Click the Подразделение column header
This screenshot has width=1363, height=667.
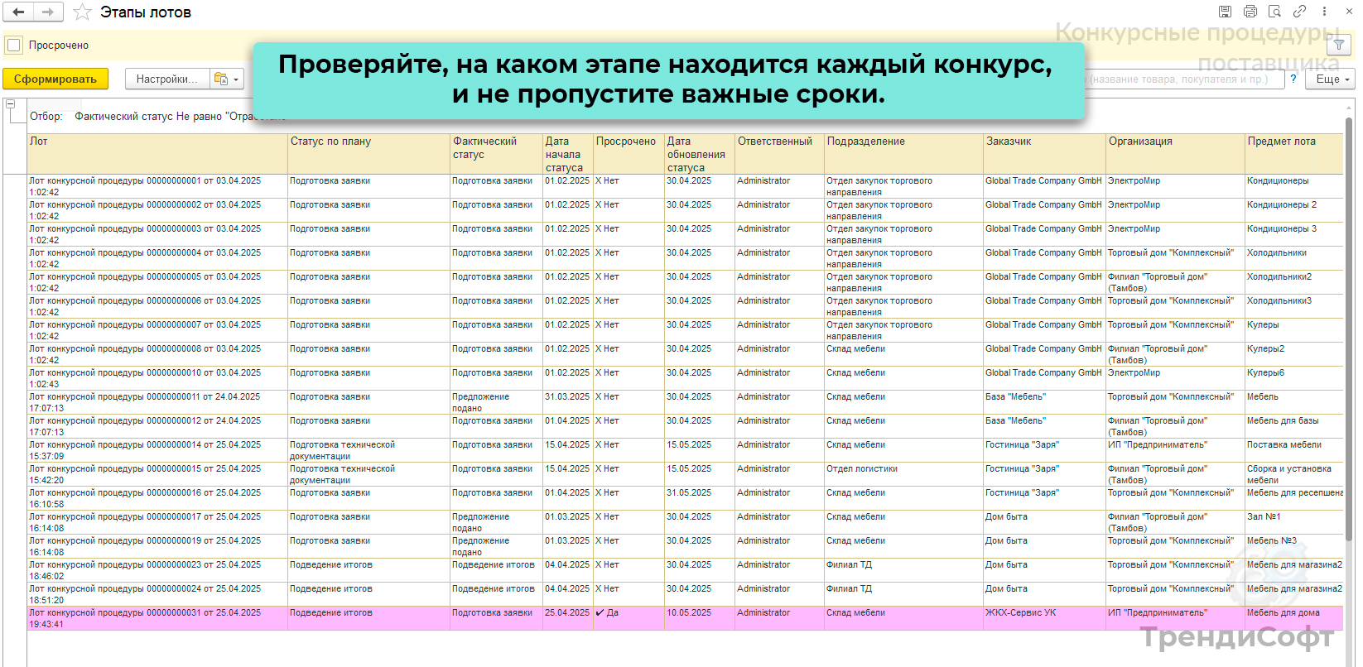(903, 154)
